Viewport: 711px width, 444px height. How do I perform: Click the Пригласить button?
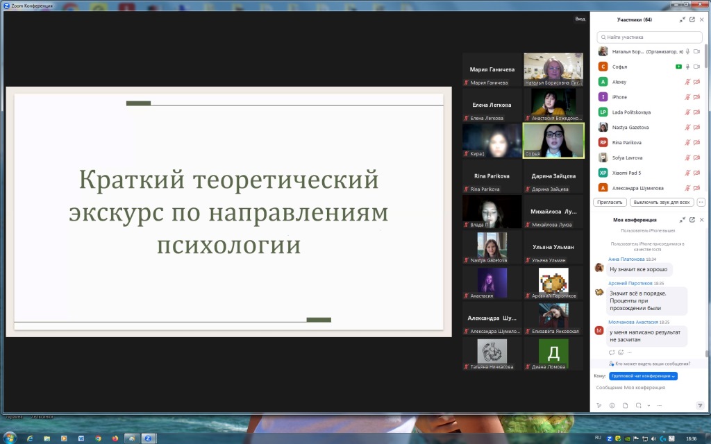click(610, 202)
